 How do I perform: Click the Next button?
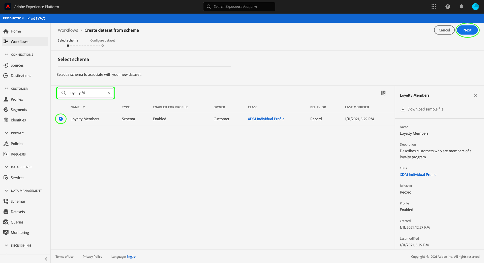tap(467, 30)
